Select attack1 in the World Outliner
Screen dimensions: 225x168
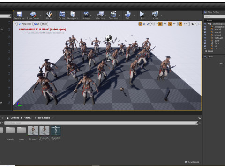(217, 29)
